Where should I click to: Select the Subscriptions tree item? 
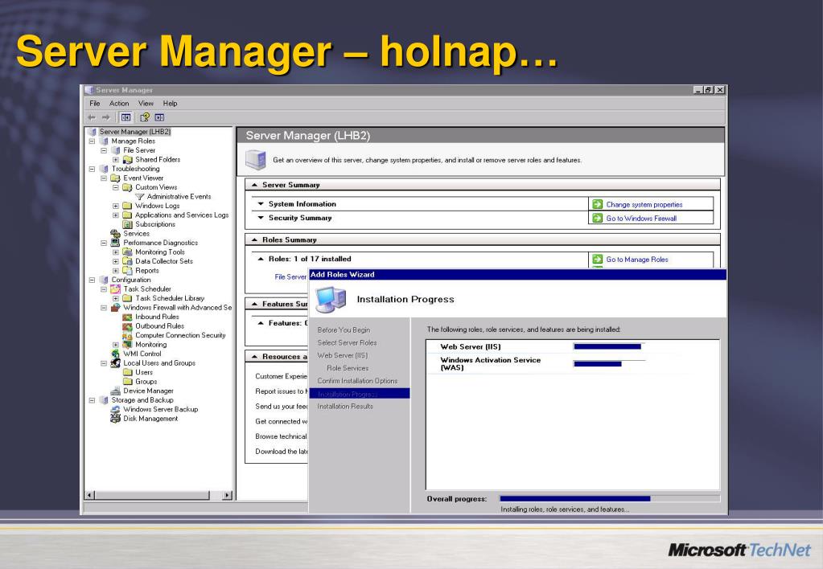coord(155,224)
